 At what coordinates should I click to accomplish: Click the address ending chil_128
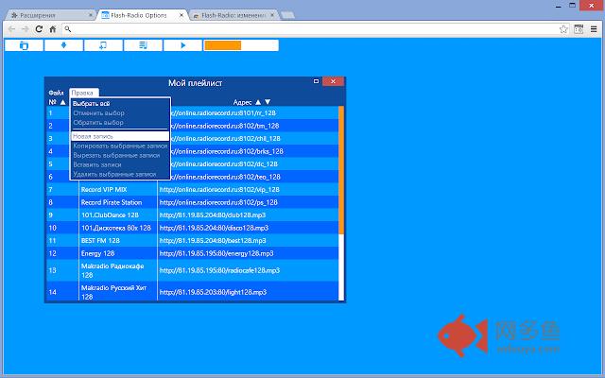226,138
